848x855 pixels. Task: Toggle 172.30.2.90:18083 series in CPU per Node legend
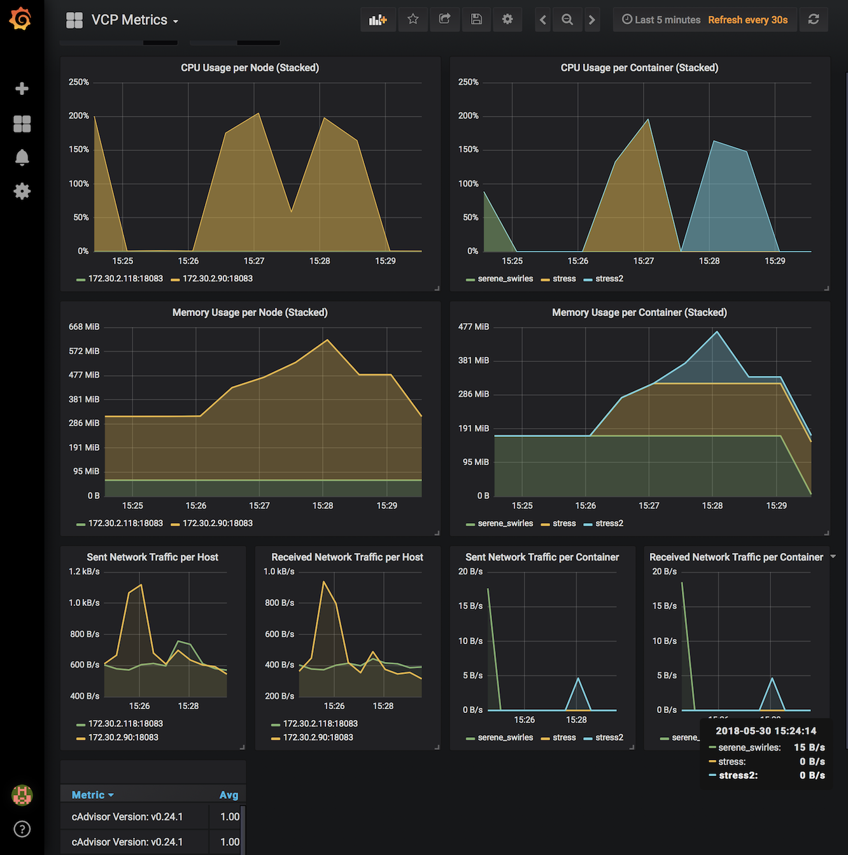pos(217,278)
